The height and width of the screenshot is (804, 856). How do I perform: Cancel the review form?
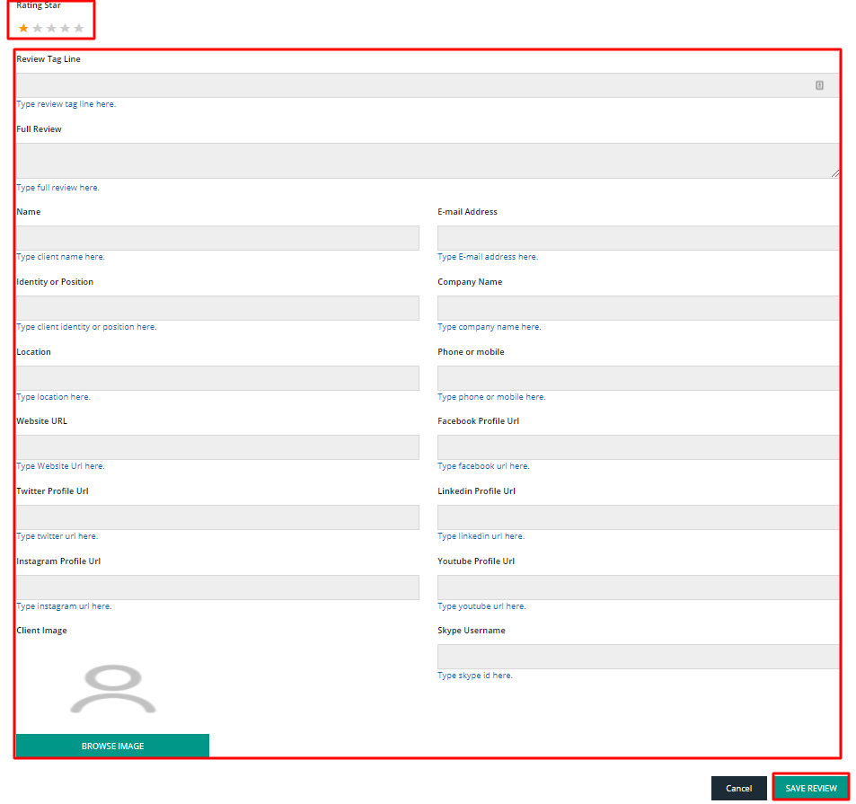pyautogui.click(x=738, y=788)
